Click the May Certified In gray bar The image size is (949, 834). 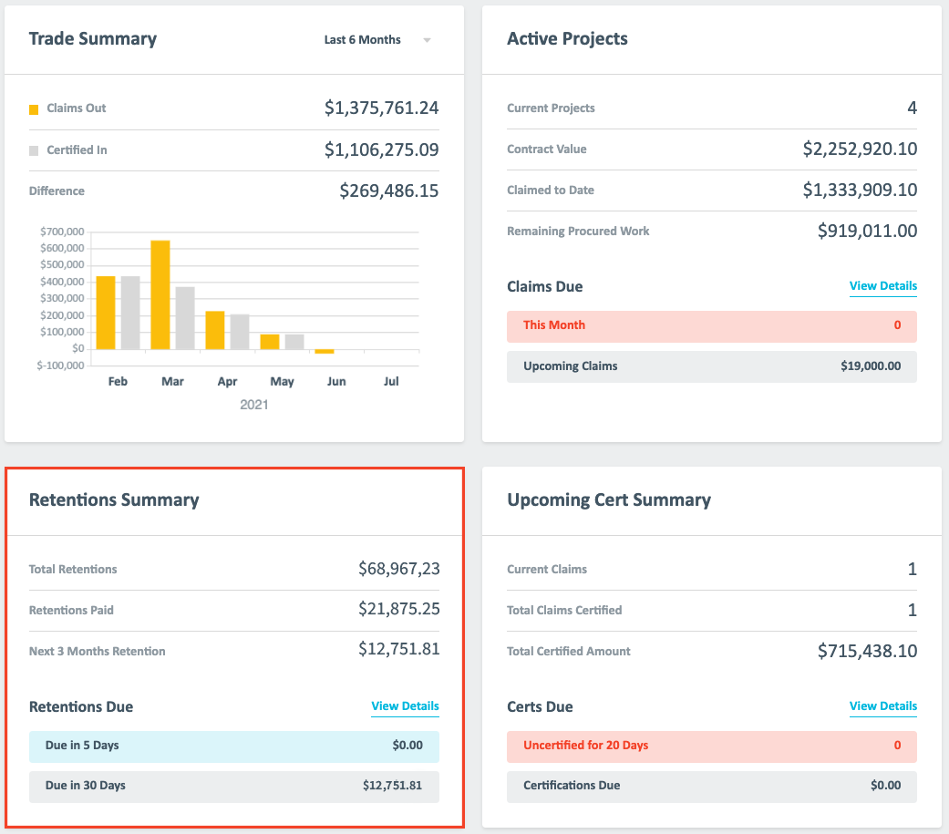click(294, 342)
